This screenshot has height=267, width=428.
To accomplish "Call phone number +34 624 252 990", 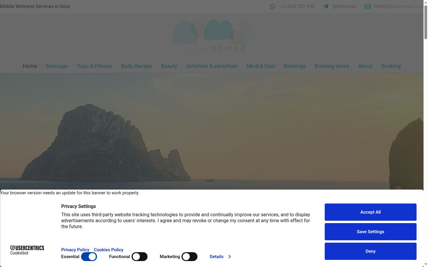I will [x=297, y=6].
